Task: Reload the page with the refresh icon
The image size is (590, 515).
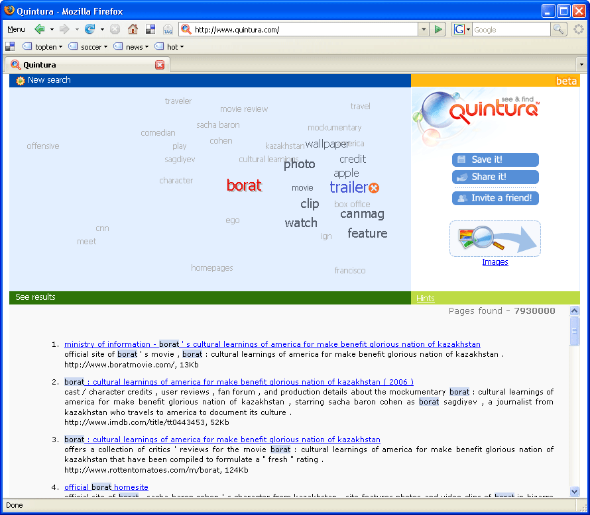Action: (89, 29)
